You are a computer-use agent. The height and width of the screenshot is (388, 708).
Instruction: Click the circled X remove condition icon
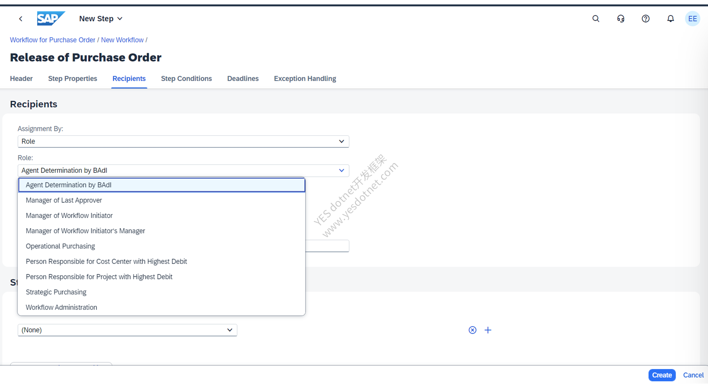[473, 330]
